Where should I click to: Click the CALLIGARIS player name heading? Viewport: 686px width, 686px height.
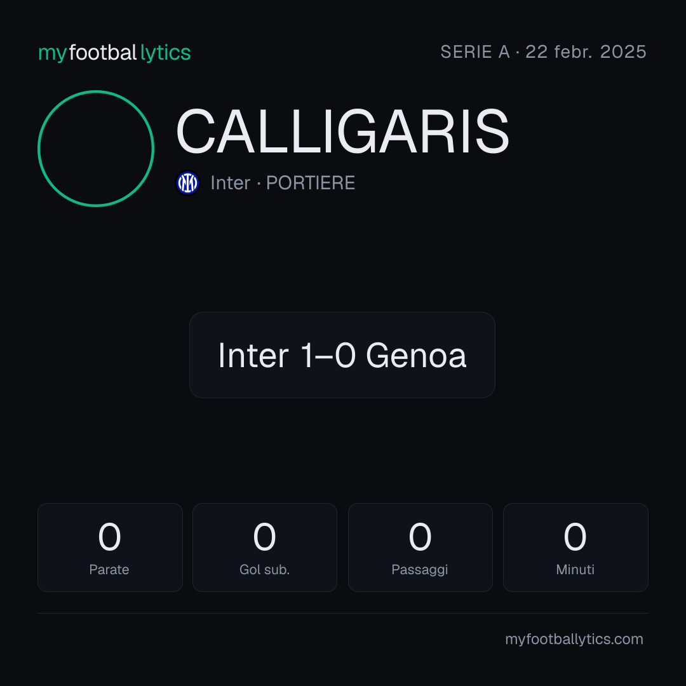click(342, 131)
